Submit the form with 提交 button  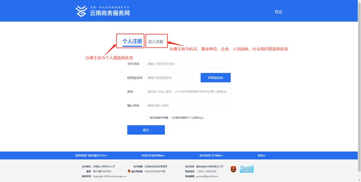[146, 130]
